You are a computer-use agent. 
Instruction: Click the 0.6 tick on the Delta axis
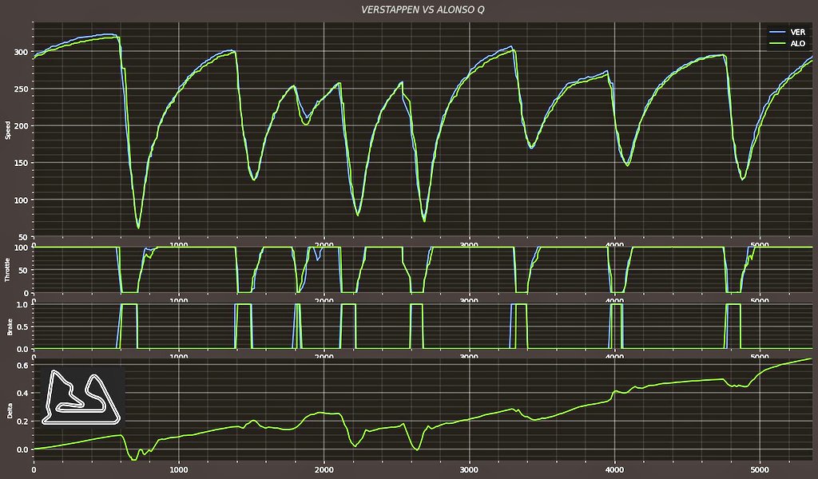point(22,366)
